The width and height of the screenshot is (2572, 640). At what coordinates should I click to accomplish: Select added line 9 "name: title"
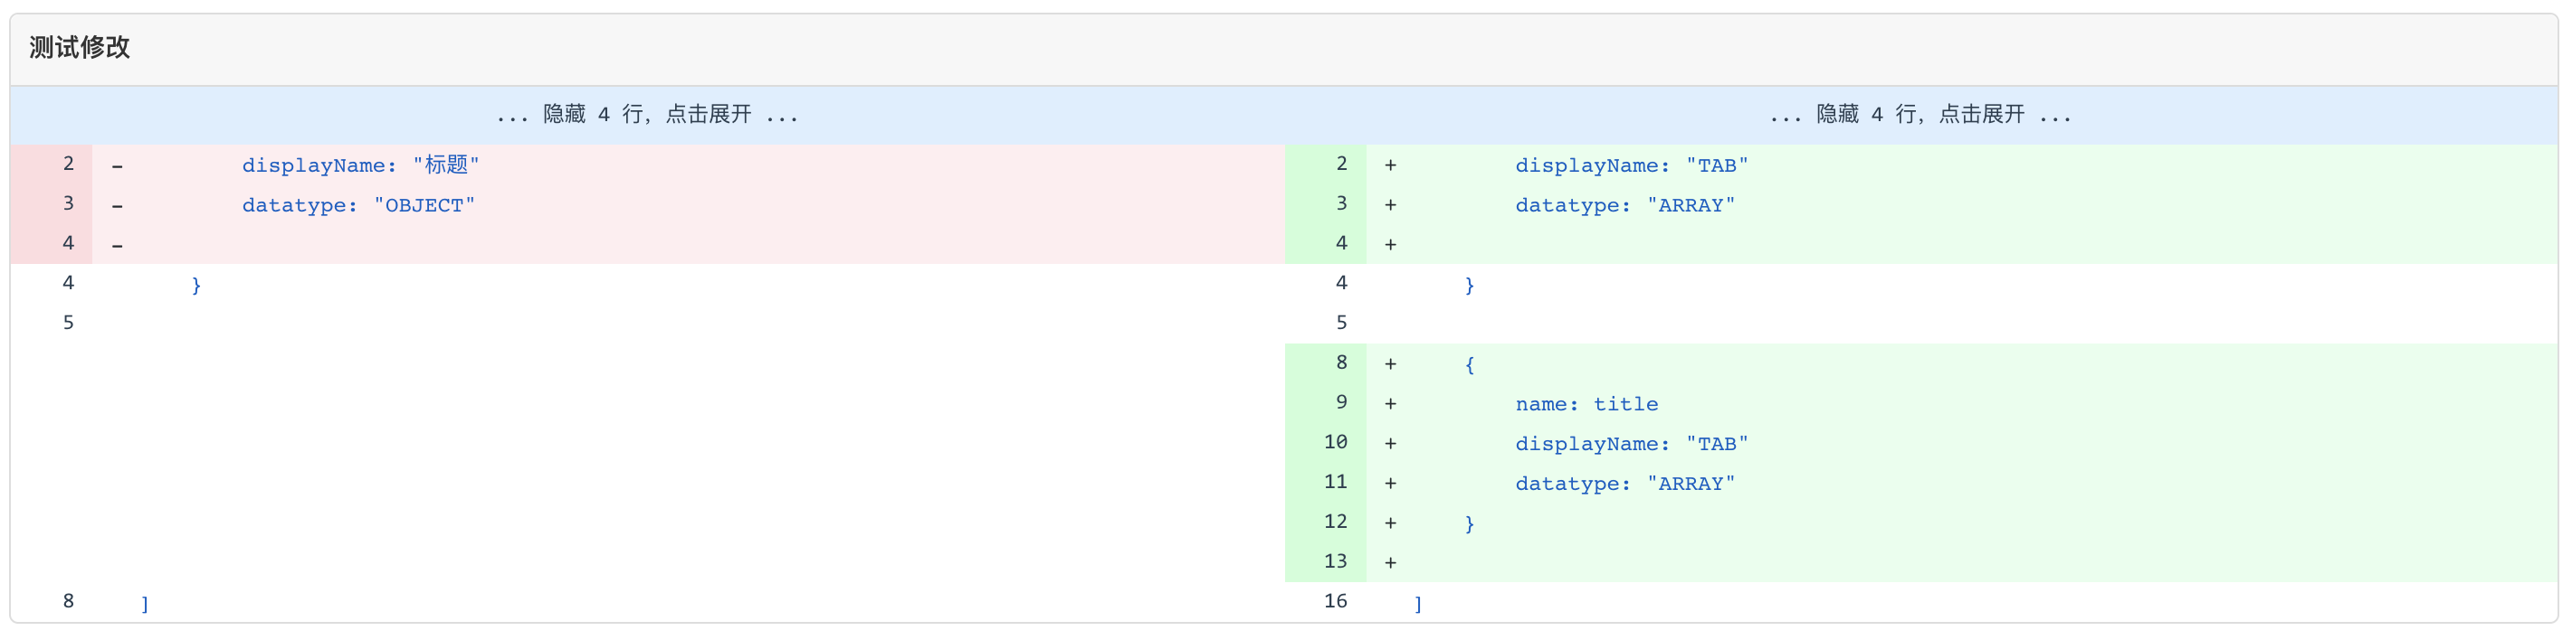[x=1586, y=404]
